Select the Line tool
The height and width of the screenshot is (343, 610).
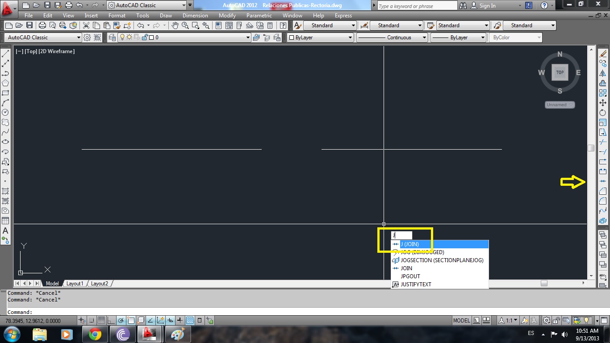pos(5,53)
